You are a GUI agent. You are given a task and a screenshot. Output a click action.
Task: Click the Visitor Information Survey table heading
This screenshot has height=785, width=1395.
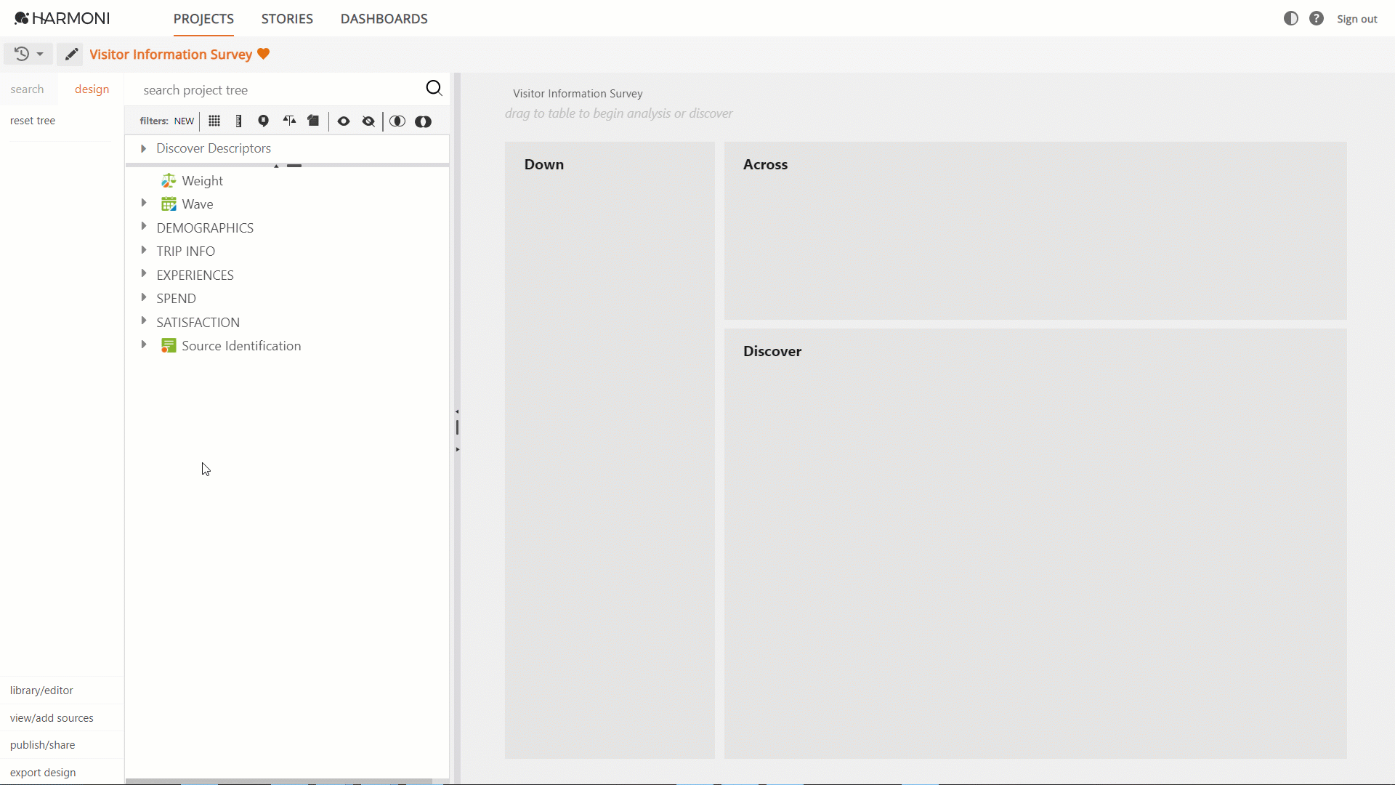click(578, 94)
